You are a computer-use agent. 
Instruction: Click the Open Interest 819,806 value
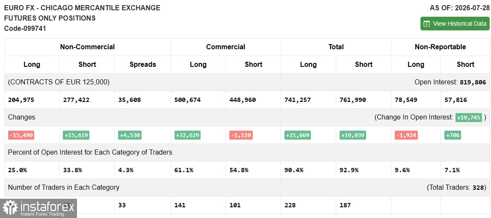473,83
